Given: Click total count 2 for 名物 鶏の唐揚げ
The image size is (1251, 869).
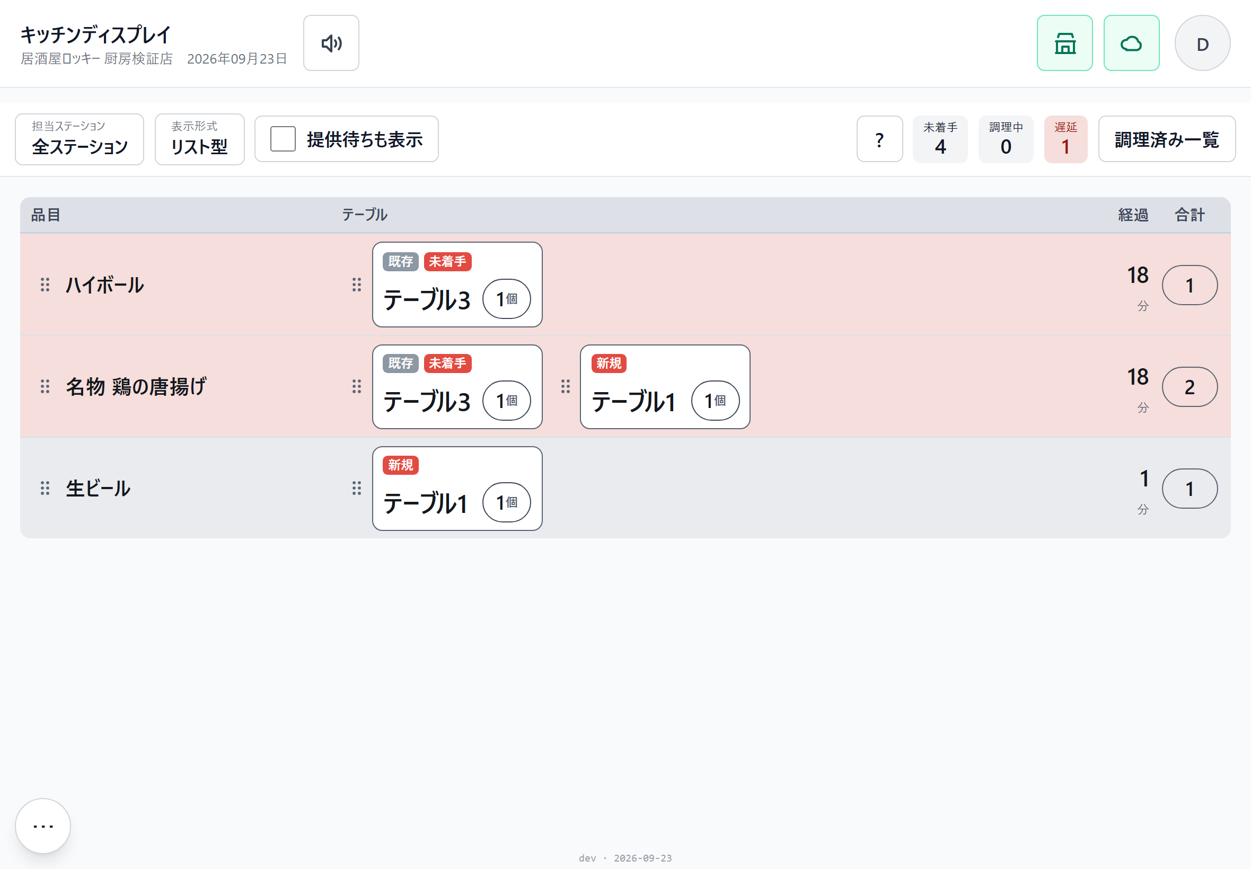Looking at the screenshot, I should point(1190,387).
